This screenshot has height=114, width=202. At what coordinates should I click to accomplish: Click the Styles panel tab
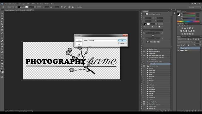[187, 24]
